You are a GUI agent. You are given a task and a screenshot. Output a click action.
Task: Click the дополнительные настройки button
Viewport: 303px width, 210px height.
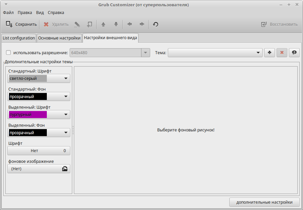[x=264, y=202]
